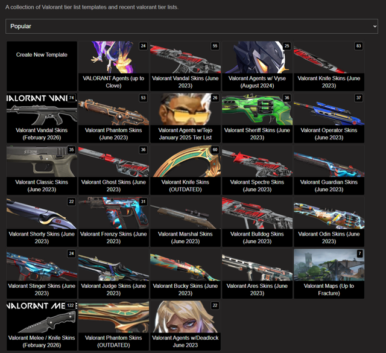
Task: Open Valorant Ares Skins (June 2023) image
Action: tap(258, 265)
